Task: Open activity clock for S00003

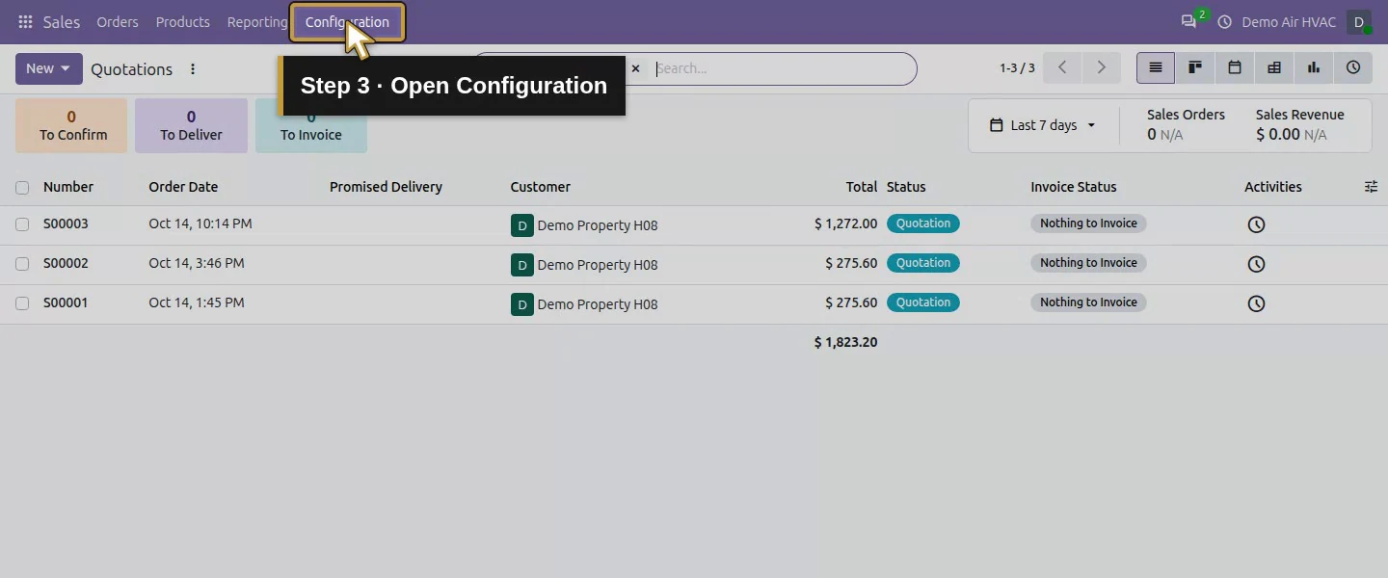Action: pyautogui.click(x=1256, y=224)
